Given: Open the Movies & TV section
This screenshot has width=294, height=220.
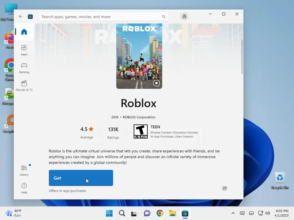Looking at the screenshot, I should click(24, 86).
